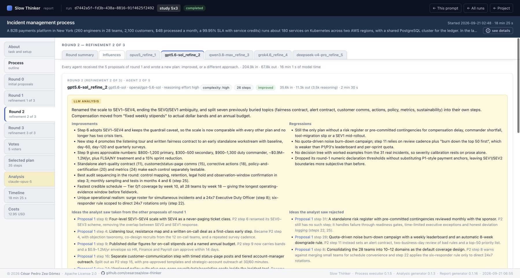Click the info icon in see details

(x=488, y=31)
